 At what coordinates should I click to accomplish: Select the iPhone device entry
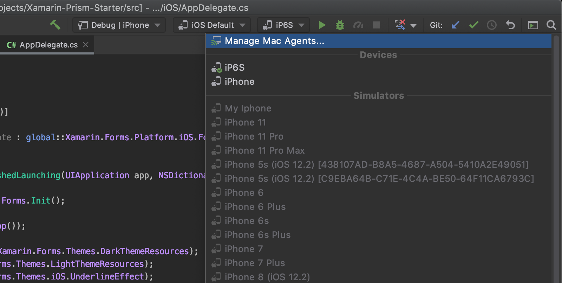tap(378, 82)
